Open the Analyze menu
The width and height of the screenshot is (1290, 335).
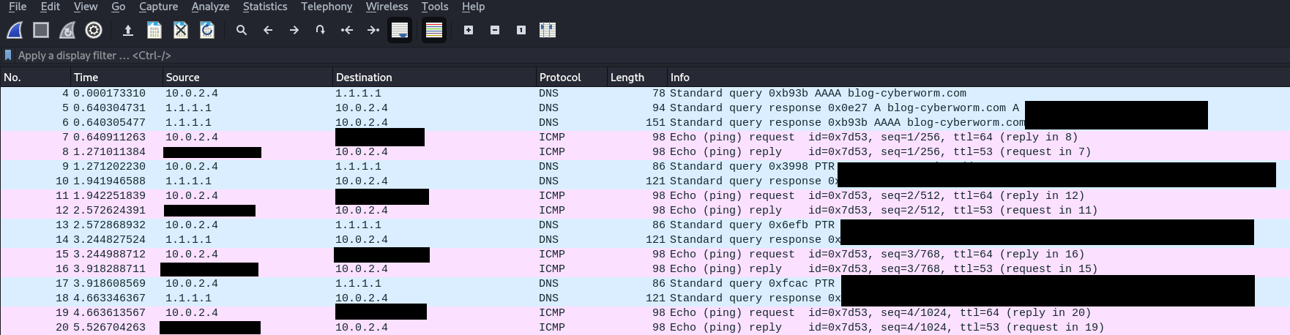coord(210,7)
